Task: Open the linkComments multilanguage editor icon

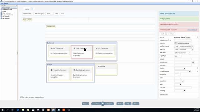Action: [x=192, y=46]
